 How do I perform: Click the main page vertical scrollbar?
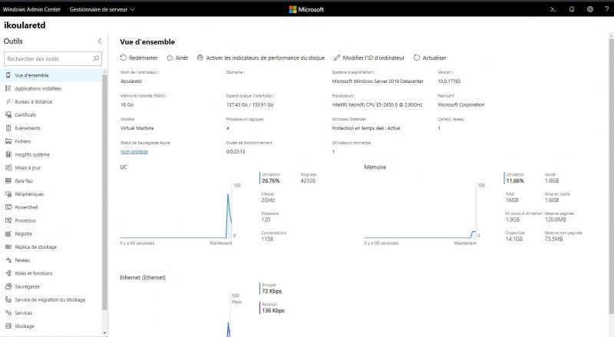click(611, 177)
